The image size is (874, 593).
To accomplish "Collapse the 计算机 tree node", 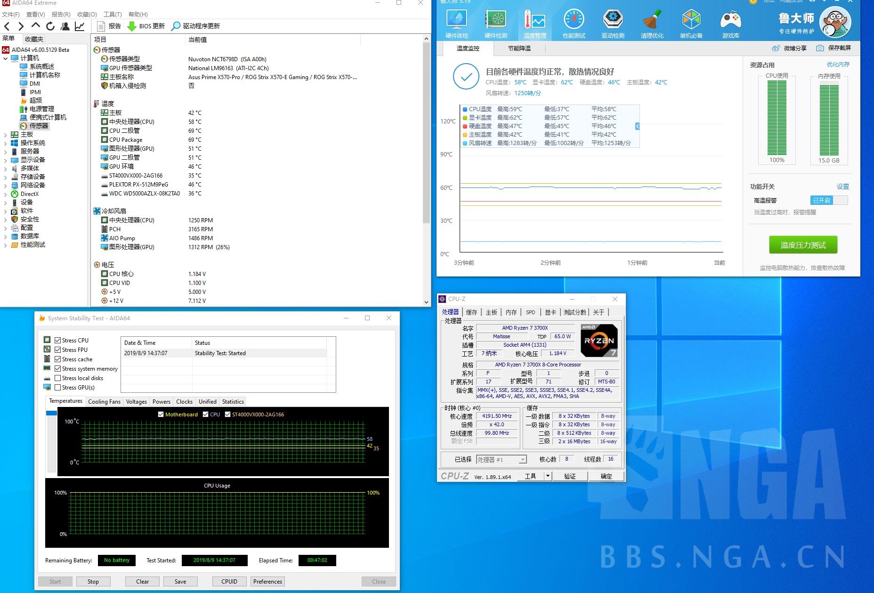I will 6,58.
